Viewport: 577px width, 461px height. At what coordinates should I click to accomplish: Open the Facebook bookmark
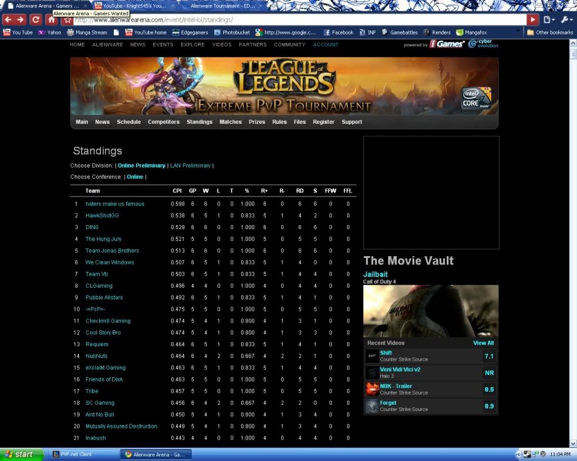(339, 32)
